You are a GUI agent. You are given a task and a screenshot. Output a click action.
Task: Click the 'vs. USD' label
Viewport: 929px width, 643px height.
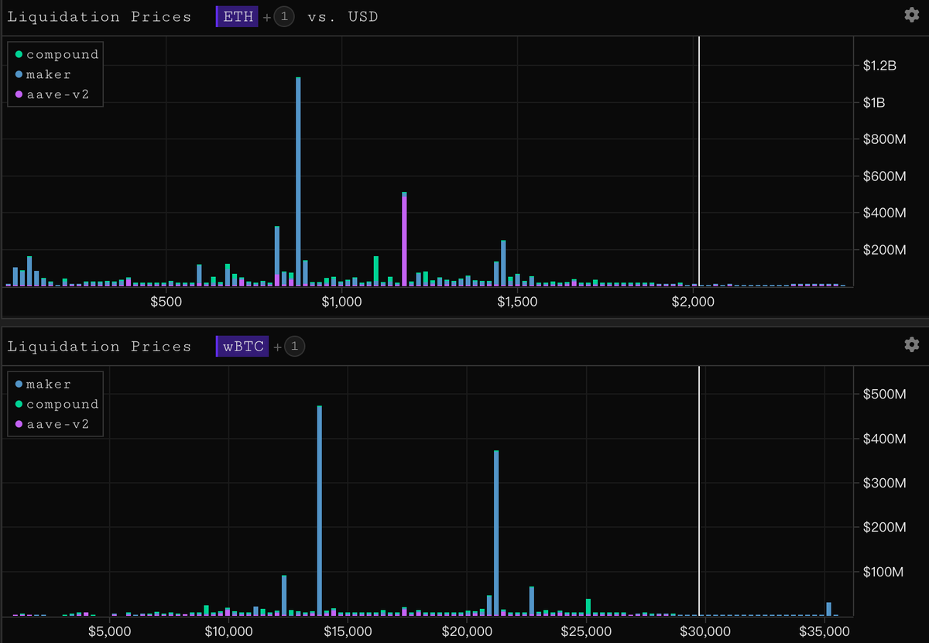[x=343, y=16]
